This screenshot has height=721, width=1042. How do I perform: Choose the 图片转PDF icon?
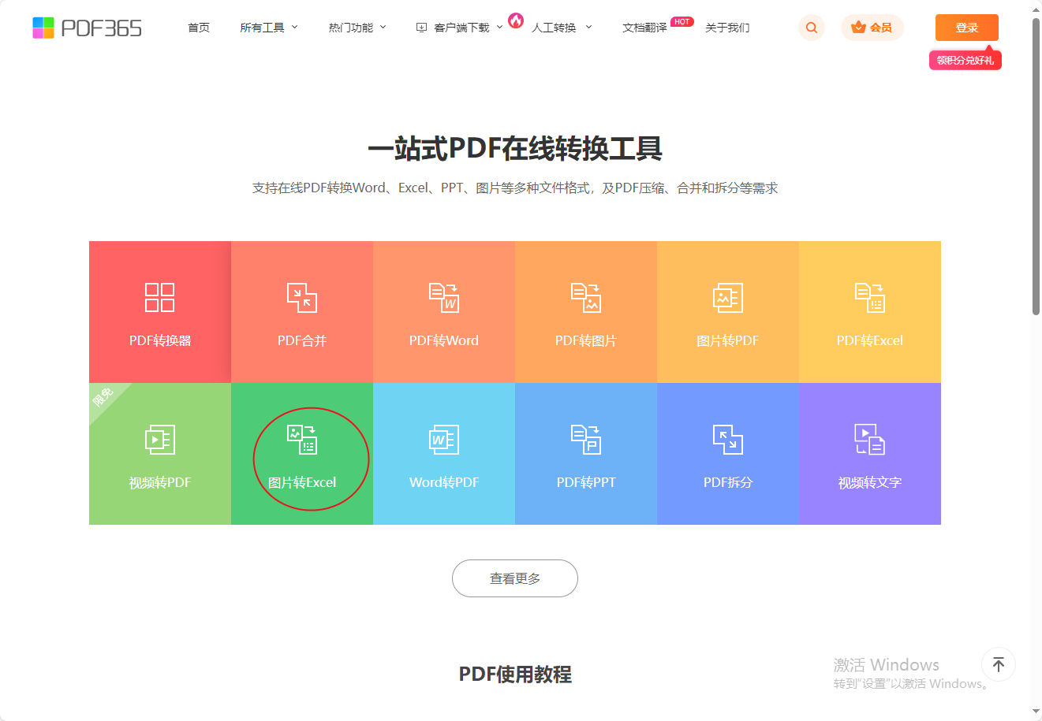coord(728,297)
